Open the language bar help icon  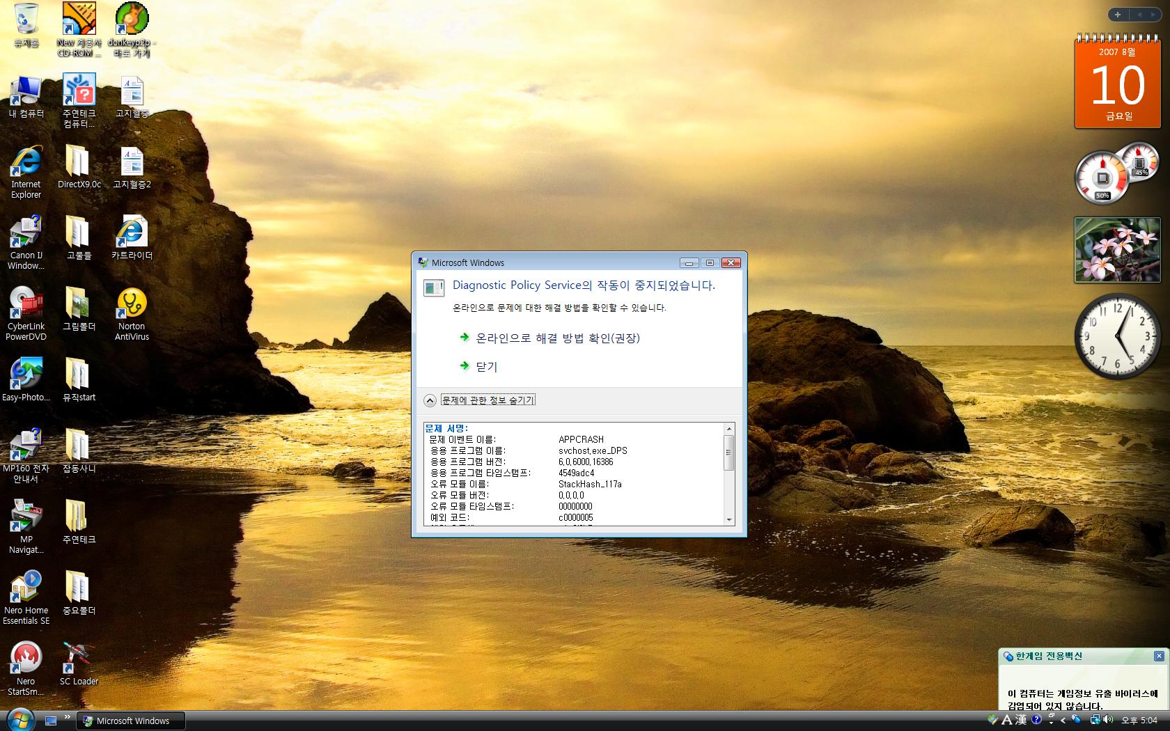1036,719
